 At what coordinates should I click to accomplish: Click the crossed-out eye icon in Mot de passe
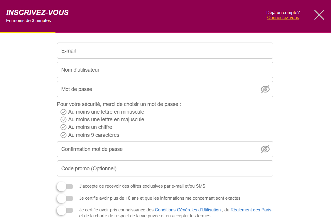265,89
